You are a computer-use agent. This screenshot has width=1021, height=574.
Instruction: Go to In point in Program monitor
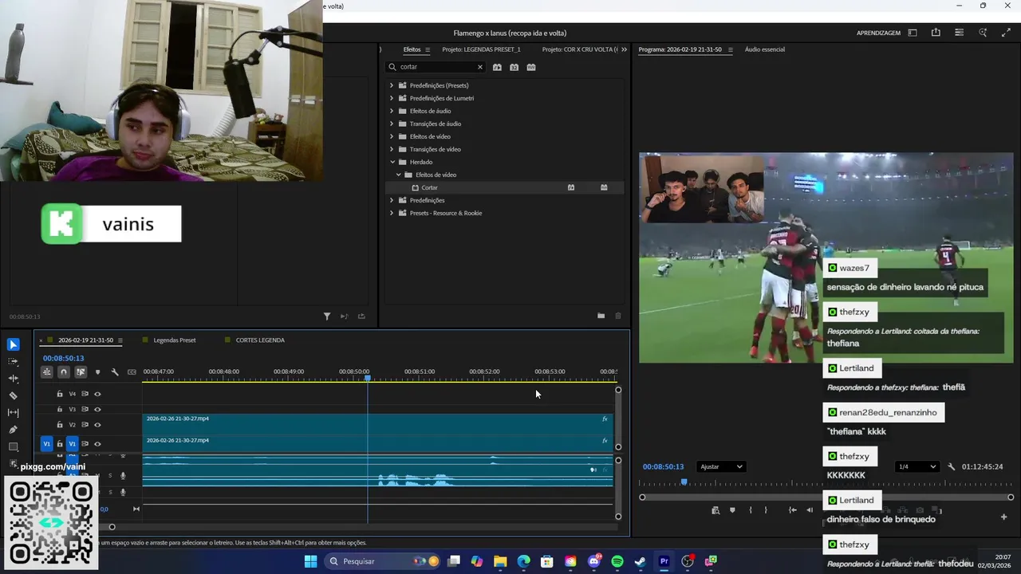click(x=792, y=510)
